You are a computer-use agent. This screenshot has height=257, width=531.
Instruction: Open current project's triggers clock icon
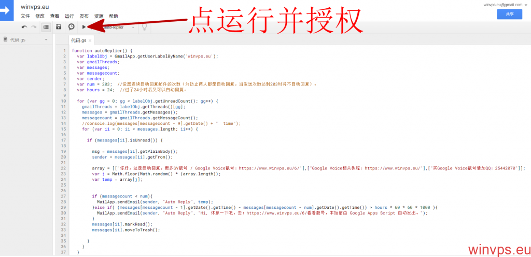click(72, 26)
